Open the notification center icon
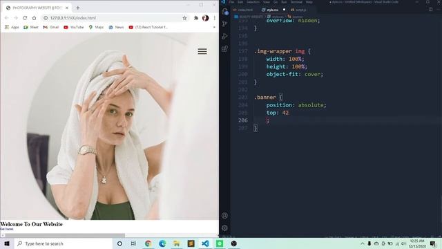 [433, 243]
